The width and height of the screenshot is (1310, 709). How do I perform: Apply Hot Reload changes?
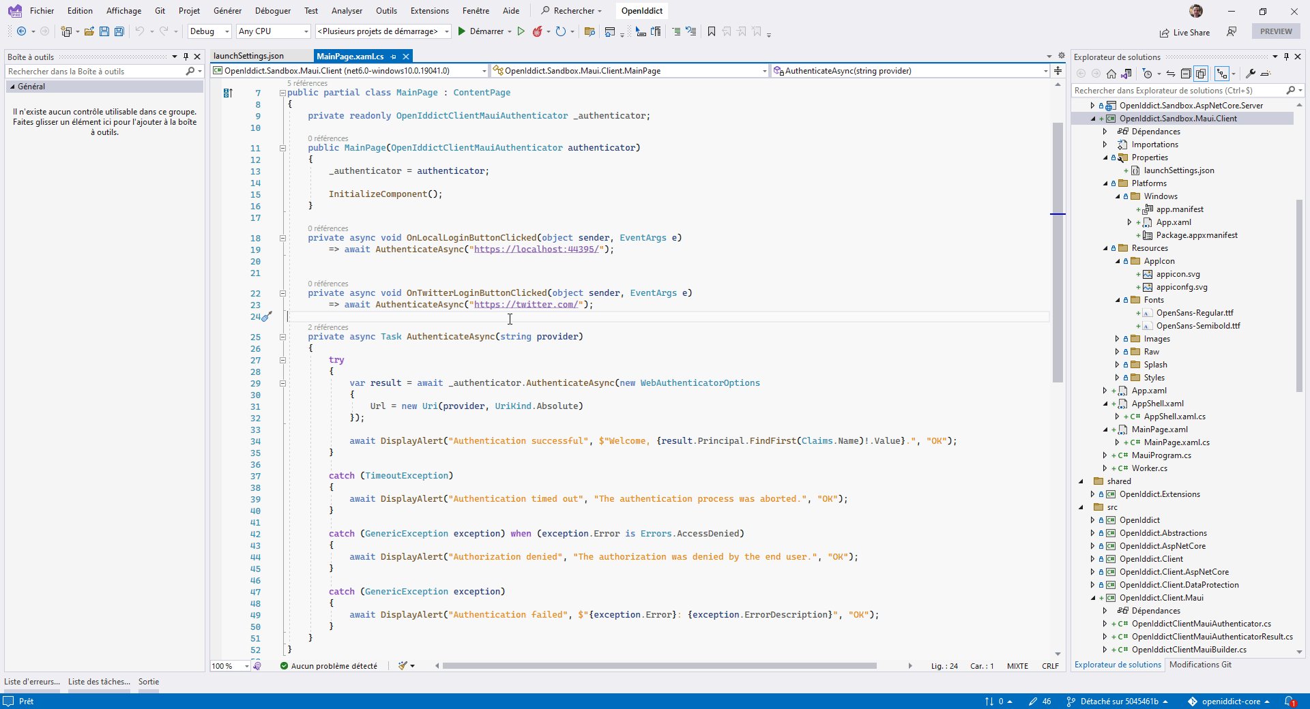(539, 31)
